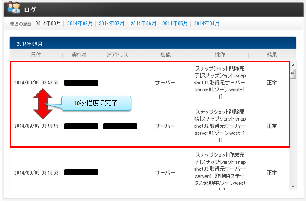Screen dimensions: 306x202
Task: Click the users icon beside ログ title
Action: click(14, 8)
